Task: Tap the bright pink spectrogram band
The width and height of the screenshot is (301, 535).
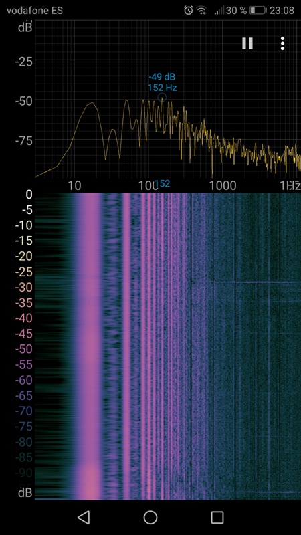Action: (90, 346)
